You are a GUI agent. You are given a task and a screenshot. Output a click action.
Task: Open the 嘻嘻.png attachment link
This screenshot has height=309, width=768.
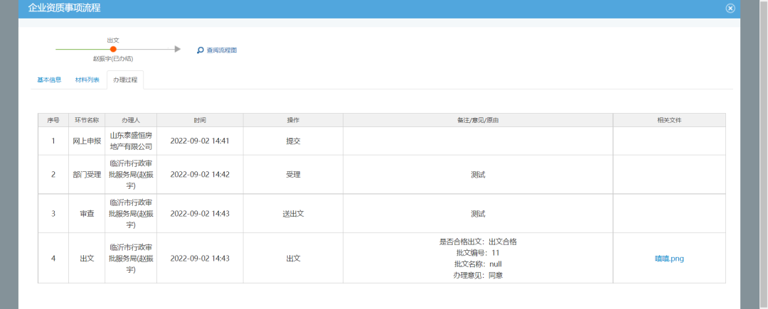(669, 259)
